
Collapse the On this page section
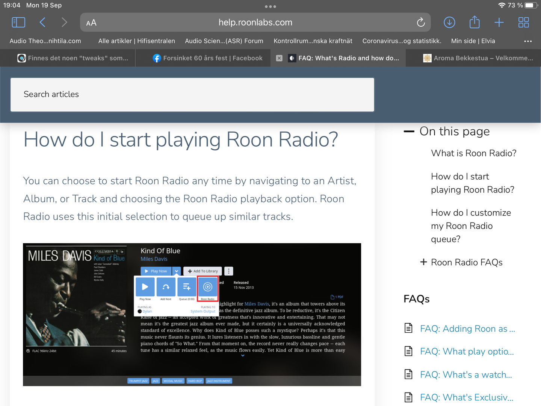pyautogui.click(x=409, y=131)
